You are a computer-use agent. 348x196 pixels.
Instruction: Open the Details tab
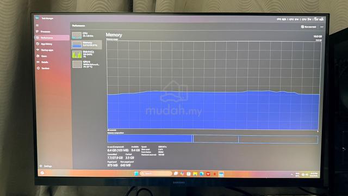point(52,62)
